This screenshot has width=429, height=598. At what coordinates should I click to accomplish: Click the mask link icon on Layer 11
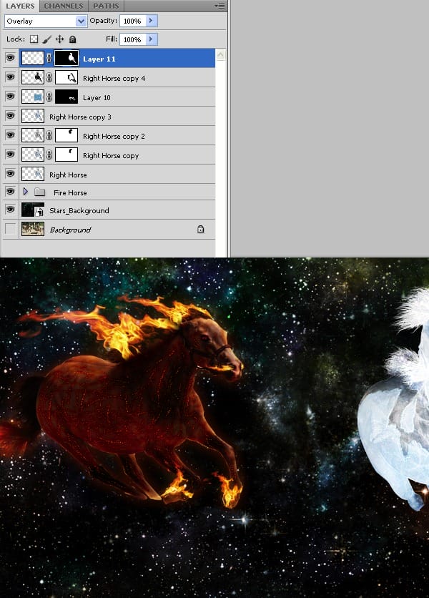point(49,59)
